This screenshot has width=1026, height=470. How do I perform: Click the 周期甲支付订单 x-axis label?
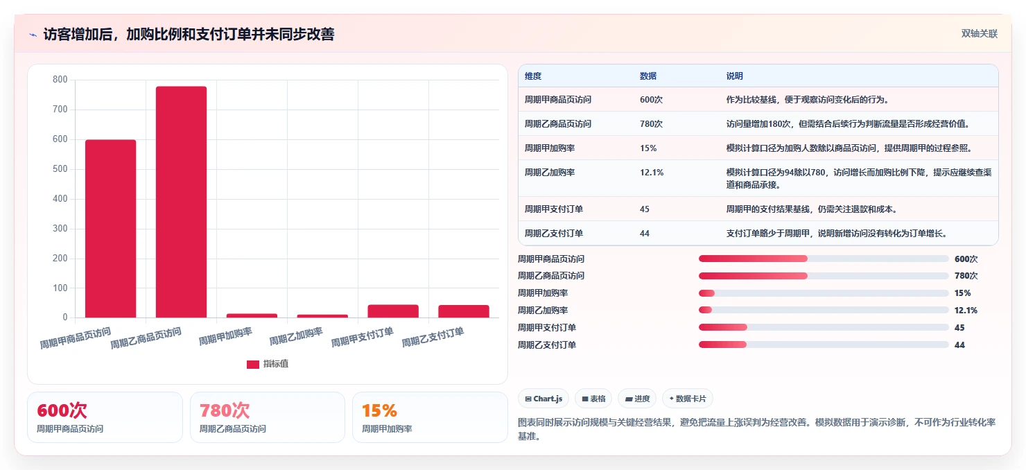[x=363, y=338]
